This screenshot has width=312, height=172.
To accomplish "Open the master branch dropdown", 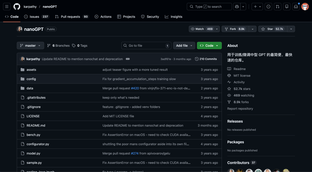I will pyautogui.click(x=30, y=46).
